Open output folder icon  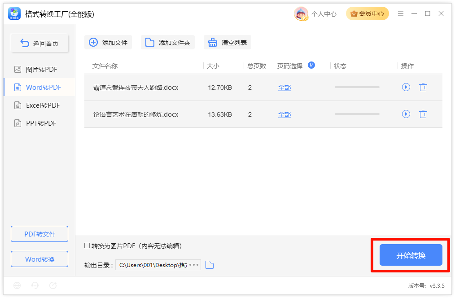(x=210, y=265)
